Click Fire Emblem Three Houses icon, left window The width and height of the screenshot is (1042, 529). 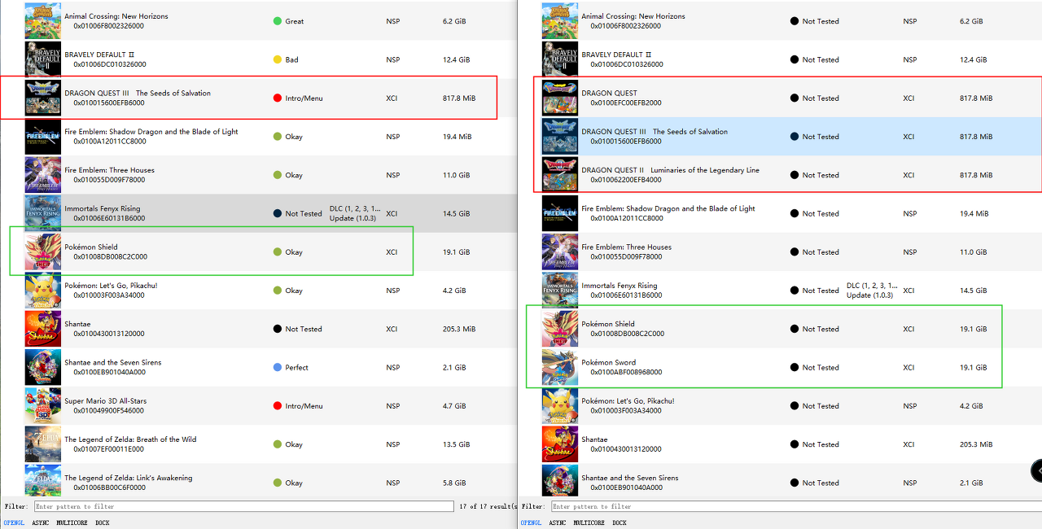[x=42, y=175]
